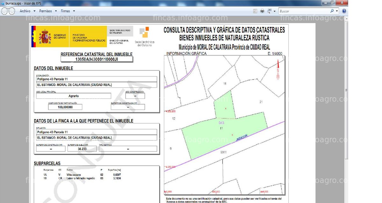Click the 3,1836 surface value
Screen dimensions: 382x203
(x=117, y=178)
